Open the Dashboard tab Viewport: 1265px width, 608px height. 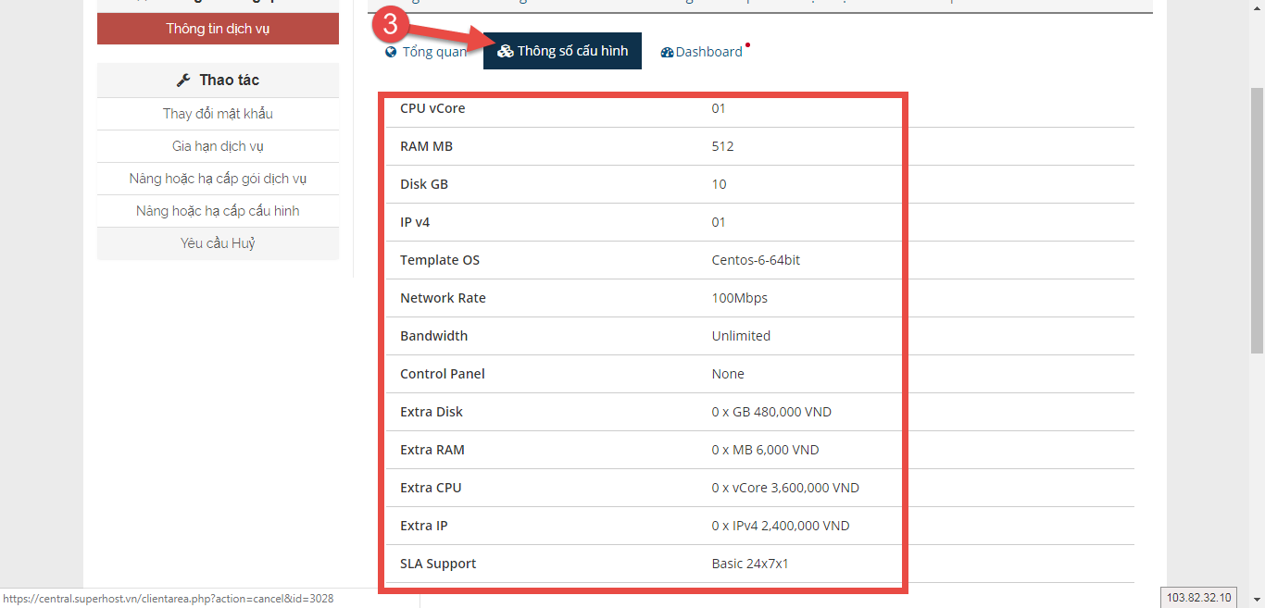pyautogui.click(x=708, y=52)
